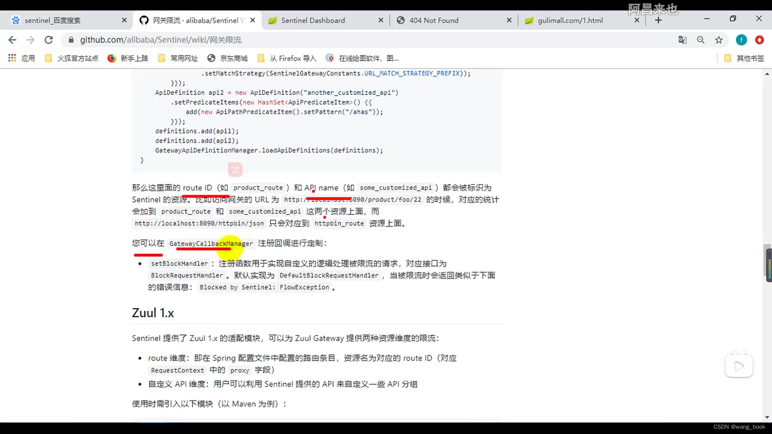Toggle the bookmark star for this page

[719, 40]
